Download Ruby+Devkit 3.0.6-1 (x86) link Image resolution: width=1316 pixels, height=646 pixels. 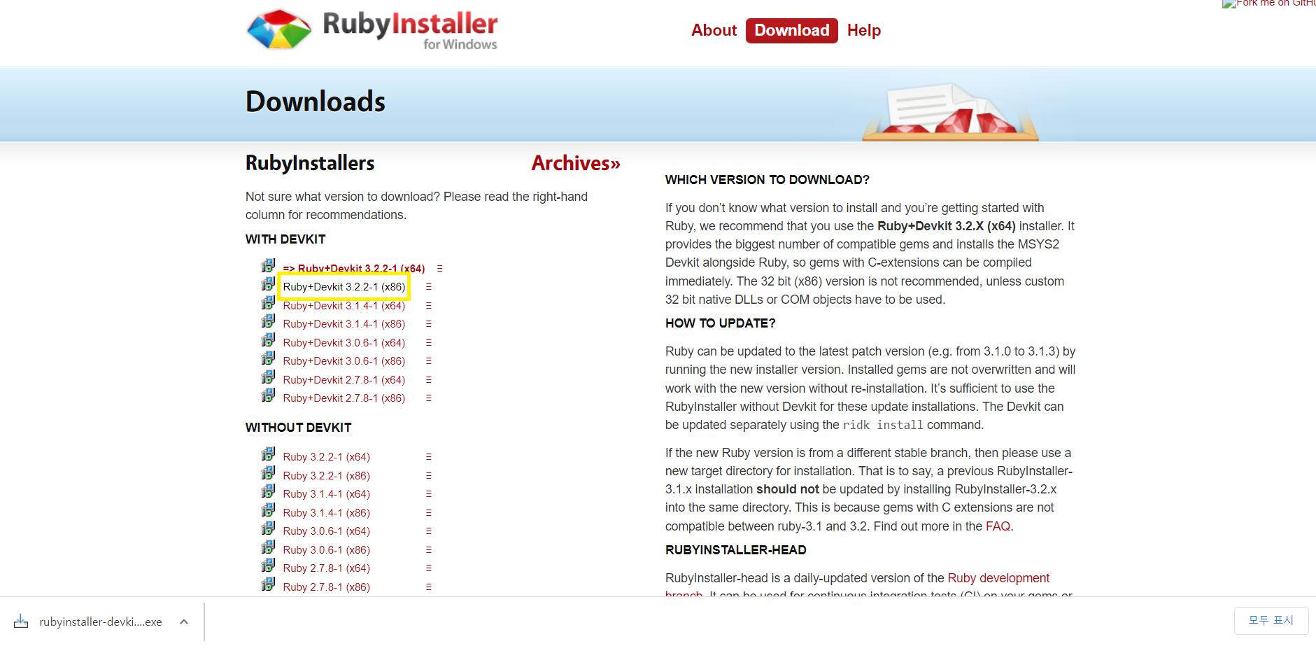(x=344, y=361)
